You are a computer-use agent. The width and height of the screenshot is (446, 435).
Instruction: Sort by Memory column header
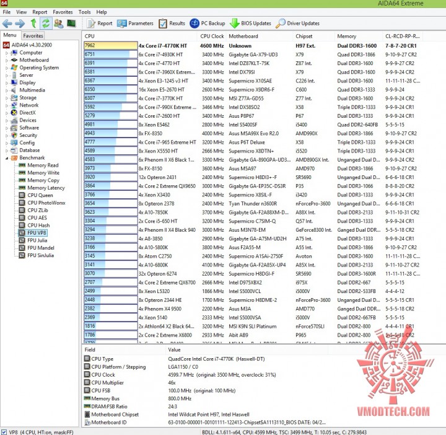tap(359, 36)
